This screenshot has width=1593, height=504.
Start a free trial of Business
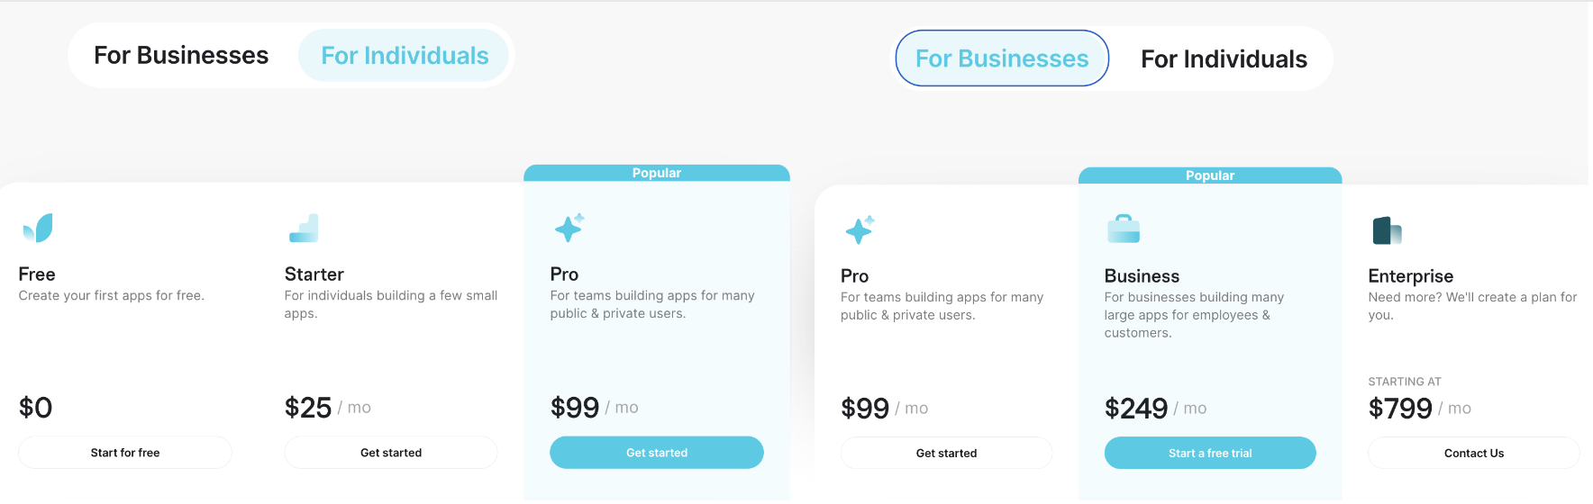click(1210, 454)
